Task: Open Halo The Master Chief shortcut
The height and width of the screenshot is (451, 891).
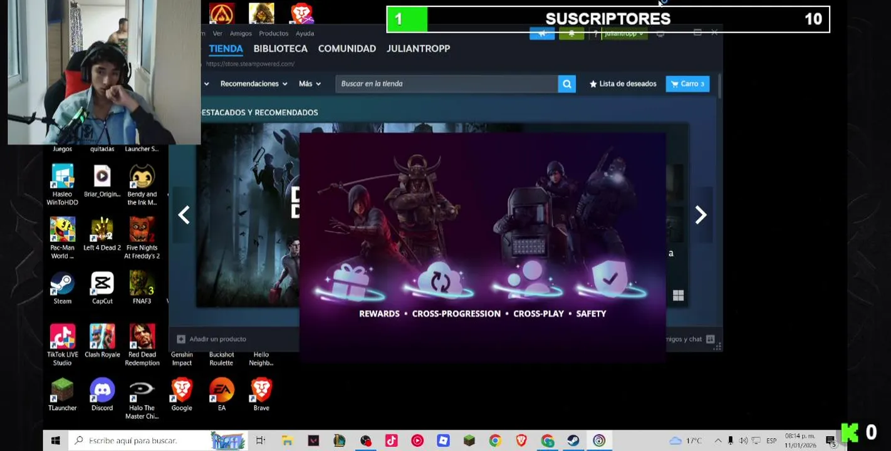Action: click(142, 398)
